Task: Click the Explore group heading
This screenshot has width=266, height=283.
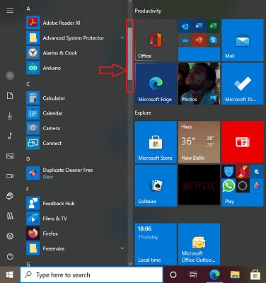Action: point(143,112)
